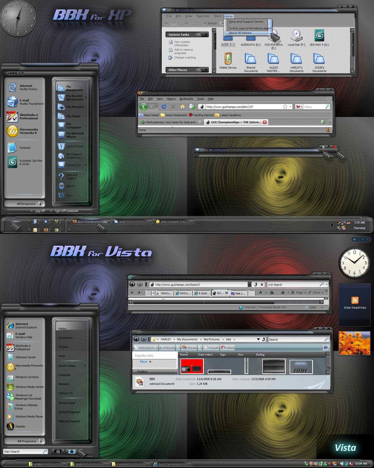
Task: Click Firefox green Back arrow button
Action: [144, 107]
